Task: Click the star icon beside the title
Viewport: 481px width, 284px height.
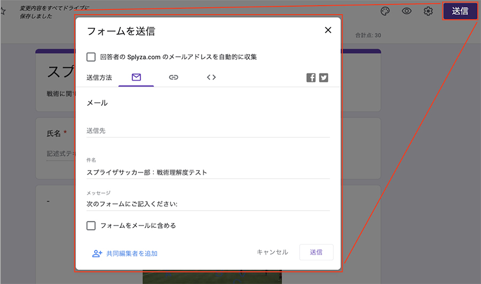Action: (3, 11)
